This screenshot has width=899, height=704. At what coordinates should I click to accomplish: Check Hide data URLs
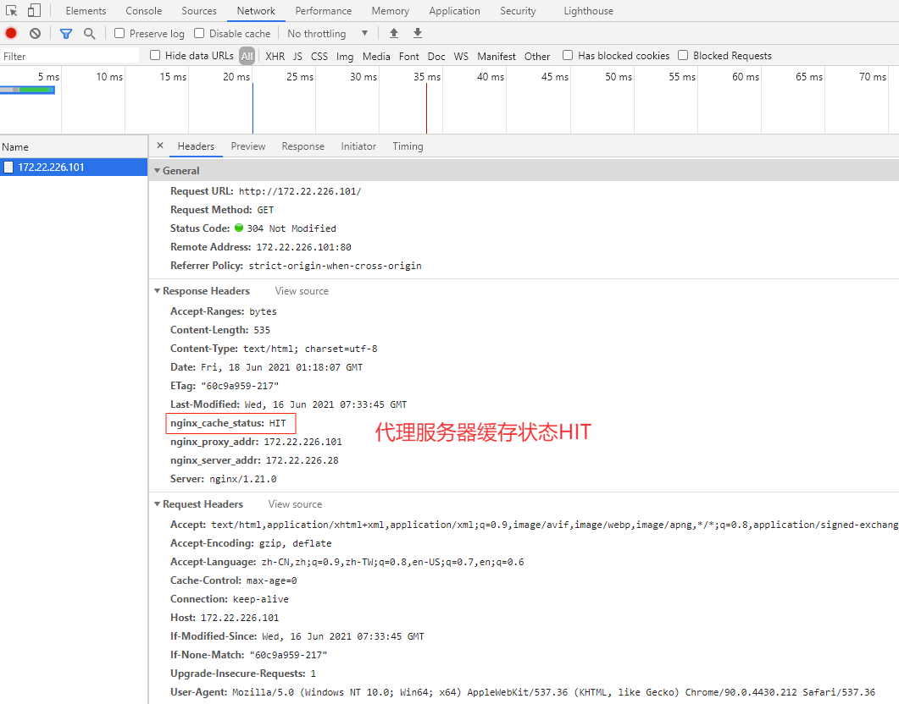tap(155, 55)
